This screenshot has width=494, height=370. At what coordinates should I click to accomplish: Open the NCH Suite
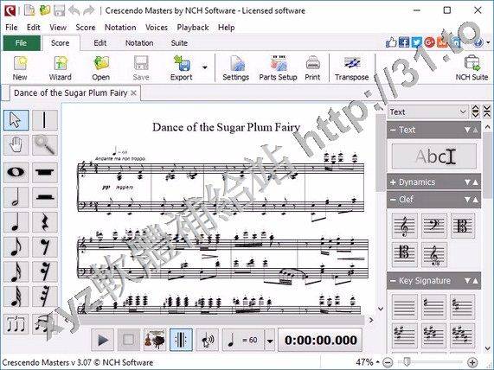472,68
